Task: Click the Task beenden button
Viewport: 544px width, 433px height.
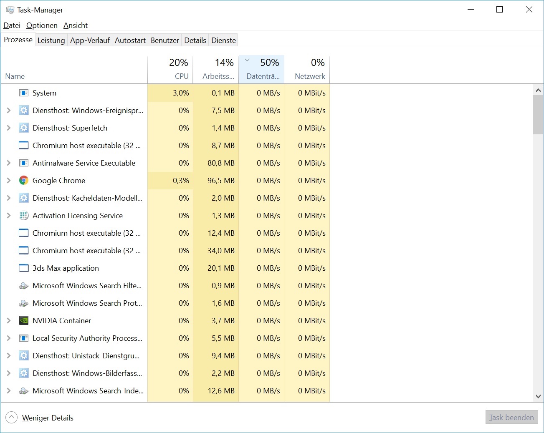Action: (x=512, y=418)
